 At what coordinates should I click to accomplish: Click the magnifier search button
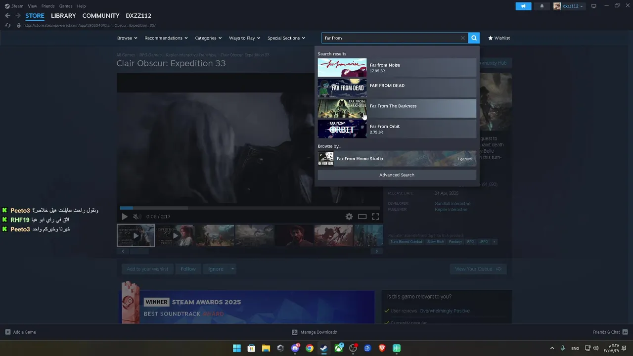474,38
